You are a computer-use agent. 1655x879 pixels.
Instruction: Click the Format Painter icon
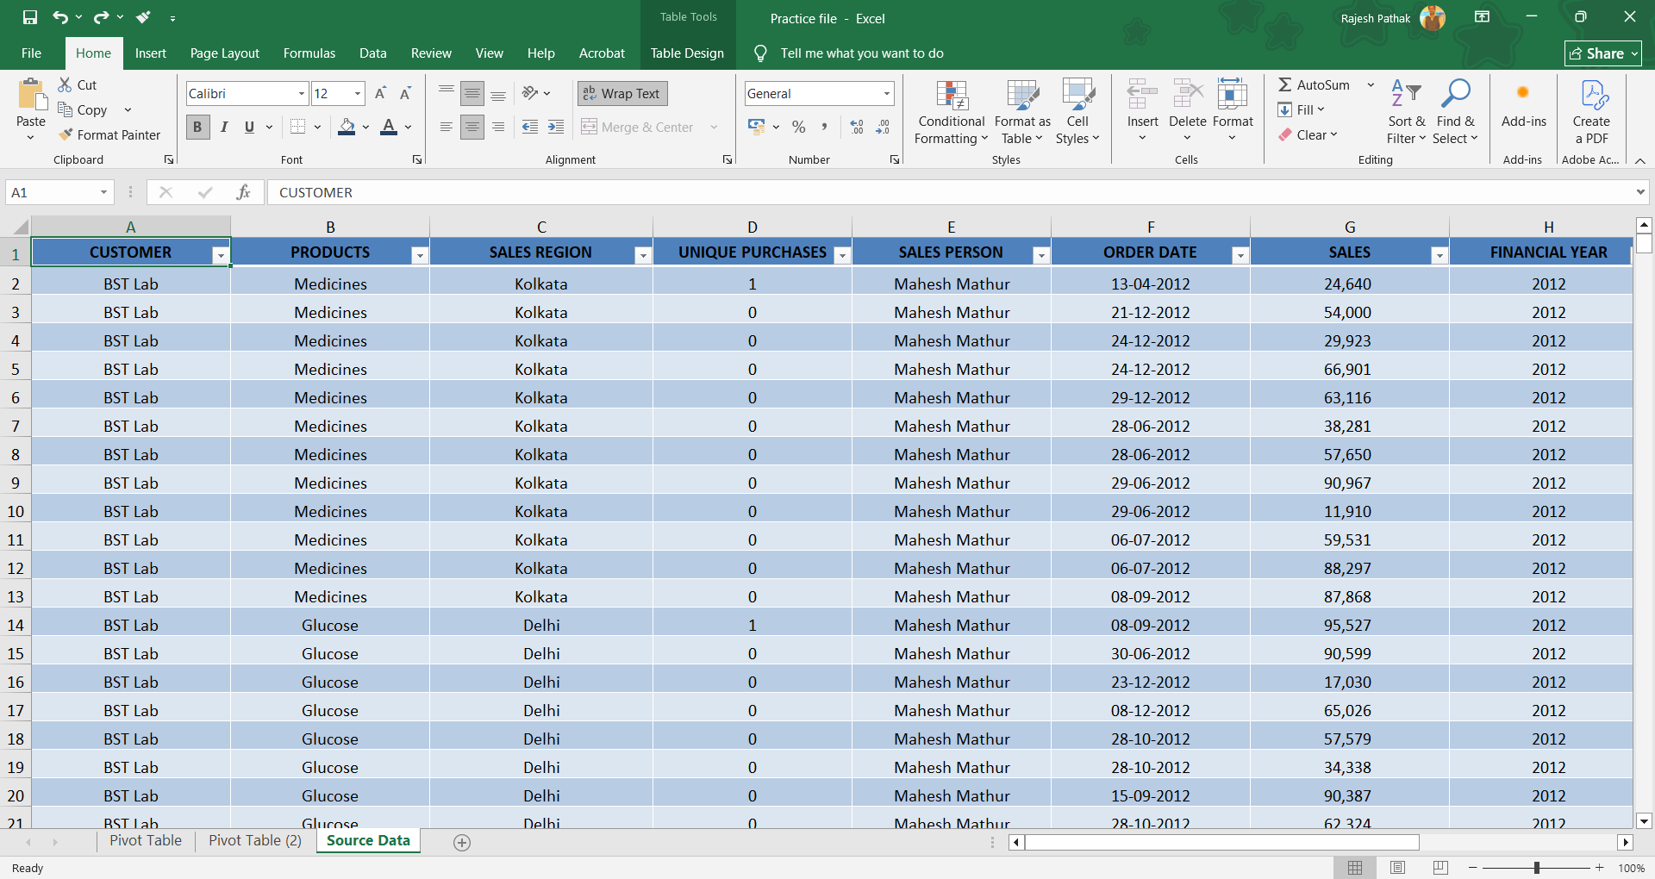pos(66,134)
